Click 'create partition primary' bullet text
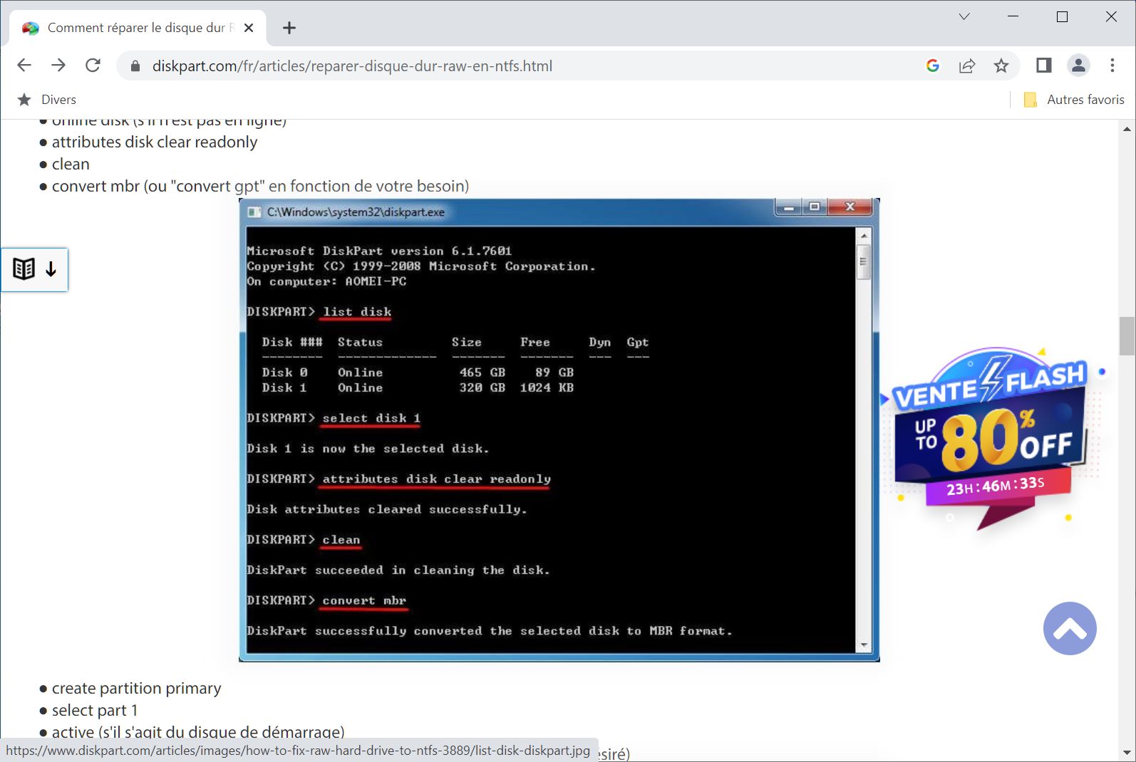The height and width of the screenshot is (762, 1136). tap(136, 688)
